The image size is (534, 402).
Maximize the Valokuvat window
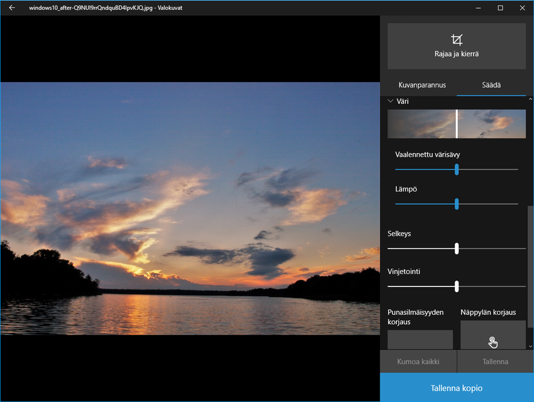click(500, 8)
